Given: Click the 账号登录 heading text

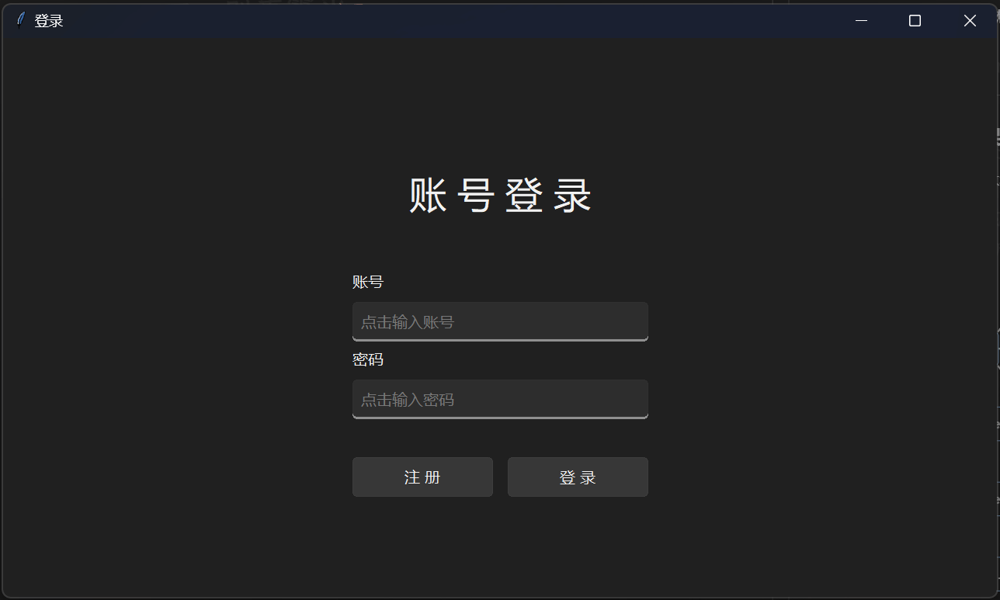Looking at the screenshot, I should click(500, 195).
